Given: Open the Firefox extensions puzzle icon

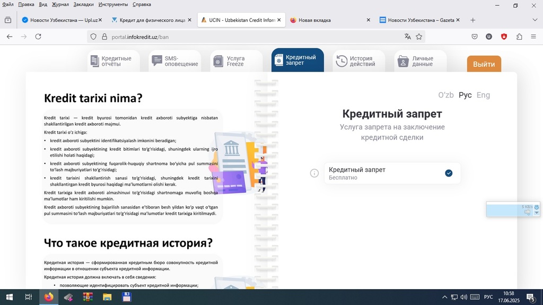Looking at the screenshot, I should point(519,37).
